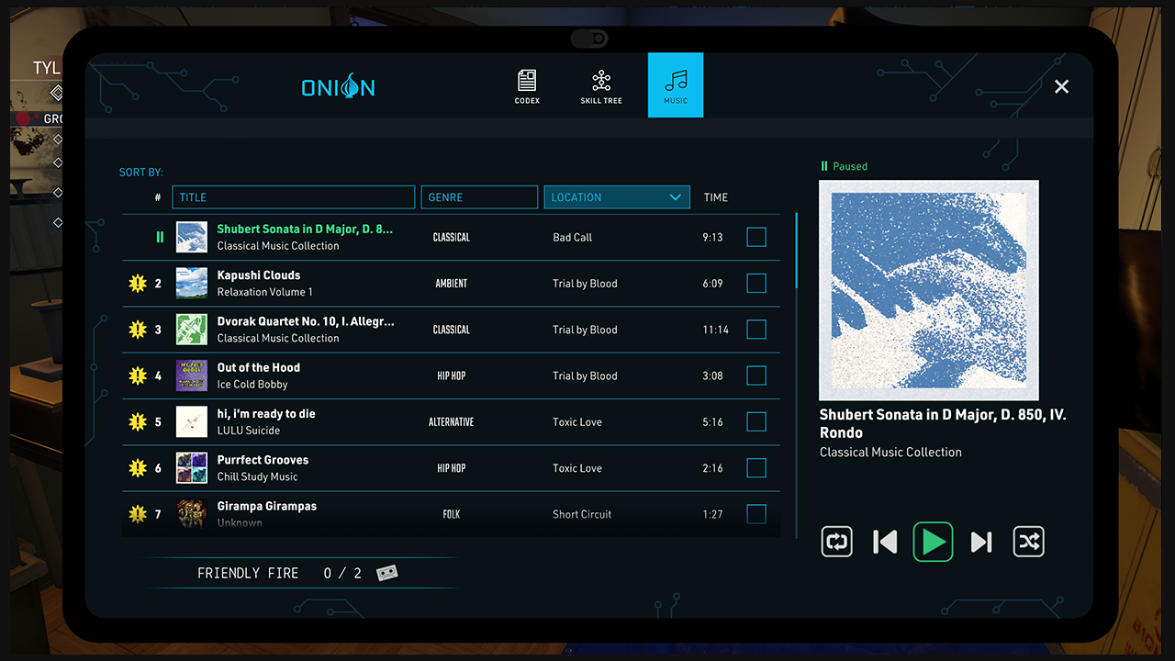Click the cassette tape icon by Friendly Fire

pos(387,573)
